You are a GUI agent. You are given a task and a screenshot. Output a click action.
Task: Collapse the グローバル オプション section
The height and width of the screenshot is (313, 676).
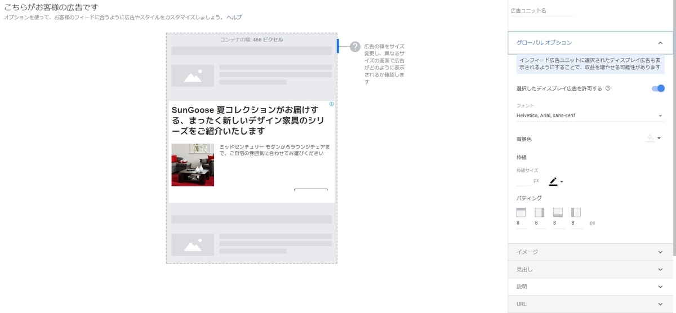(x=591, y=42)
